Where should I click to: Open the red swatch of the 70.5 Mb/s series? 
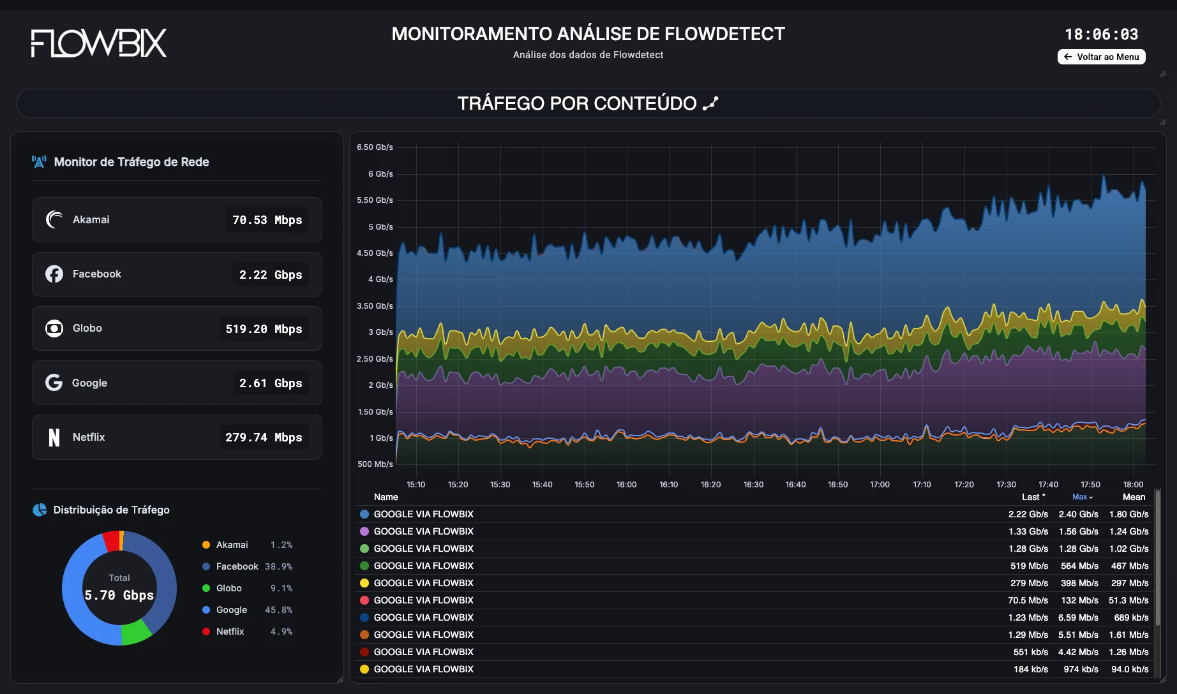pos(364,600)
